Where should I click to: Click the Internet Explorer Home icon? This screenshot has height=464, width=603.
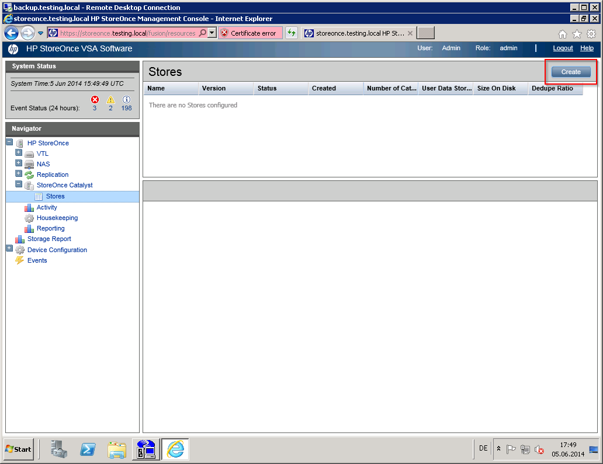[563, 34]
